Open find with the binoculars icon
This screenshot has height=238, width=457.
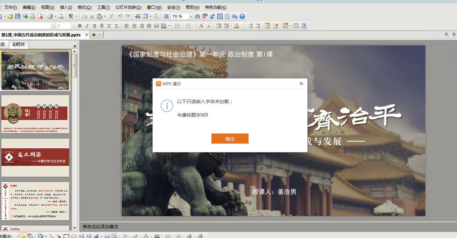coord(198,16)
